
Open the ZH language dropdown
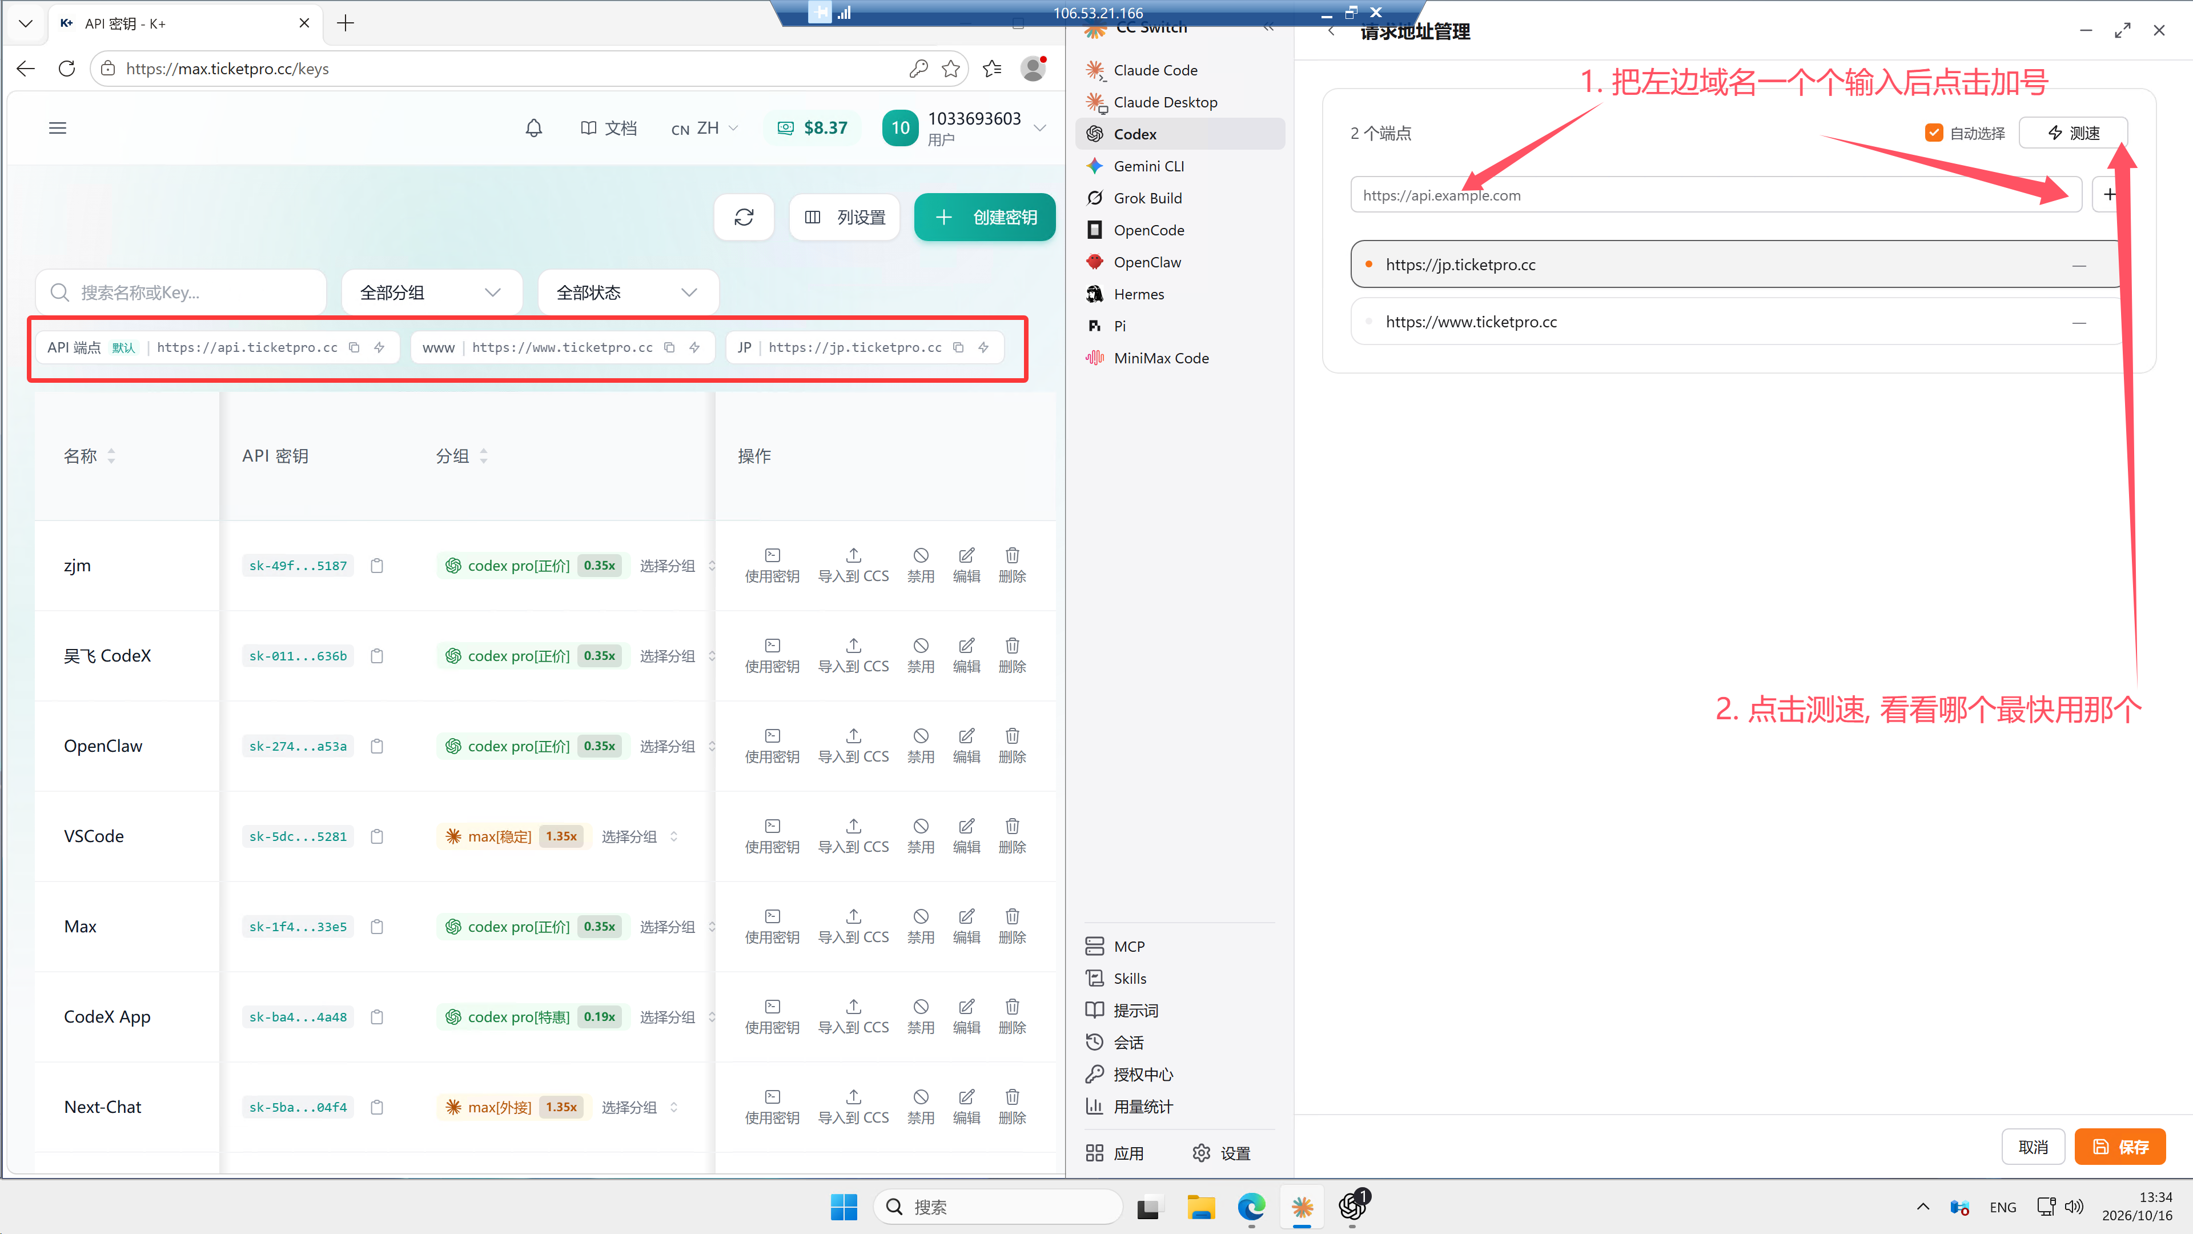pos(705,128)
